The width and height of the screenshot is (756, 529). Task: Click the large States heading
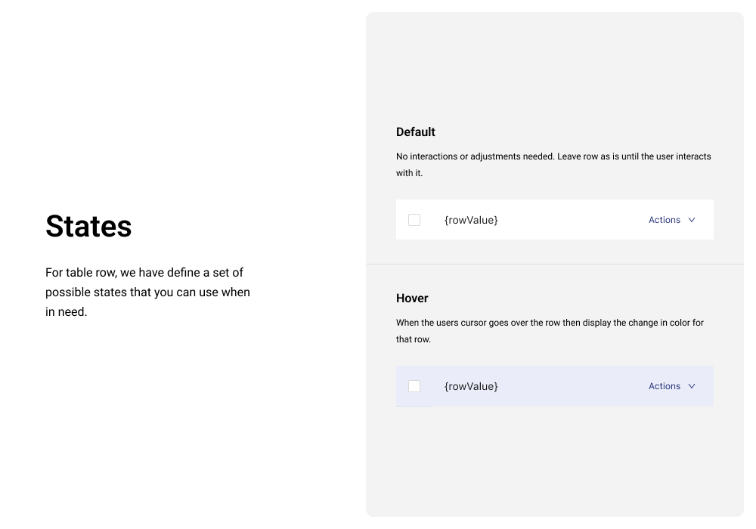pyautogui.click(x=88, y=226)
